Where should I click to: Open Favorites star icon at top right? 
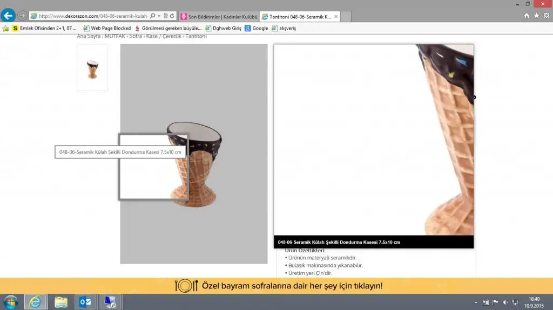coord(536,16)
